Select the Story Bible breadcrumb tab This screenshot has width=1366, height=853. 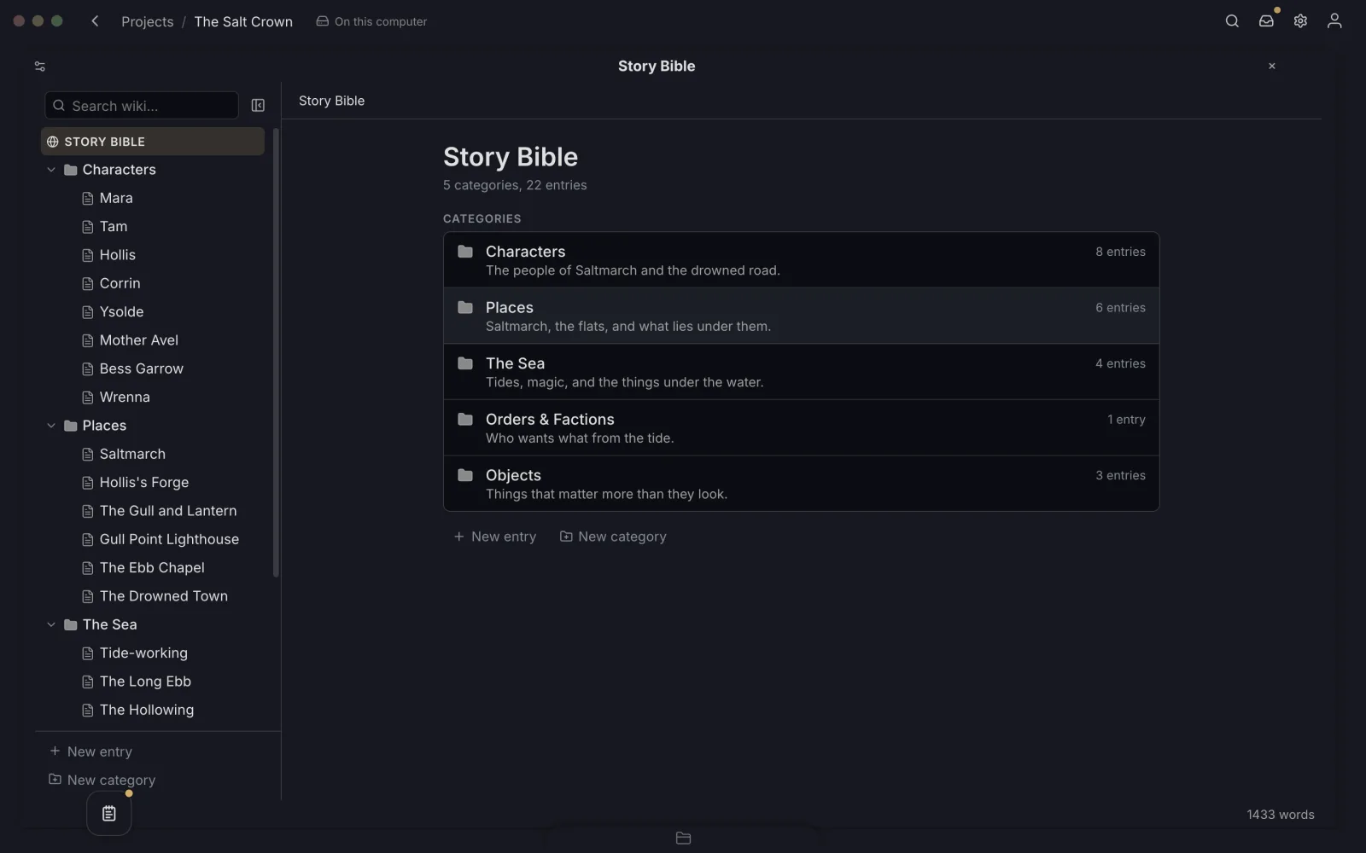[331, 101]
